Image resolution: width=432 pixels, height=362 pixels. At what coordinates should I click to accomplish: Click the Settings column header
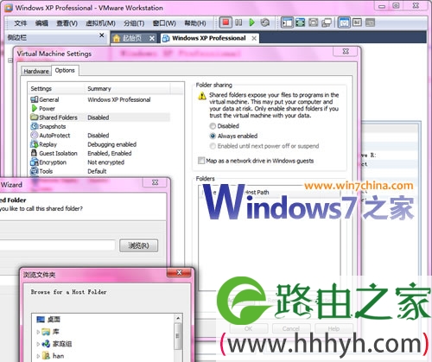pyautogui.click(x=41, y=89)
